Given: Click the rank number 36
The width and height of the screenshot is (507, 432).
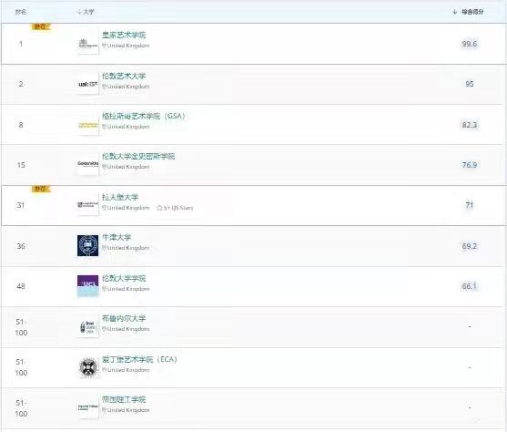Looking at the screenshot, I should [21, 246].
